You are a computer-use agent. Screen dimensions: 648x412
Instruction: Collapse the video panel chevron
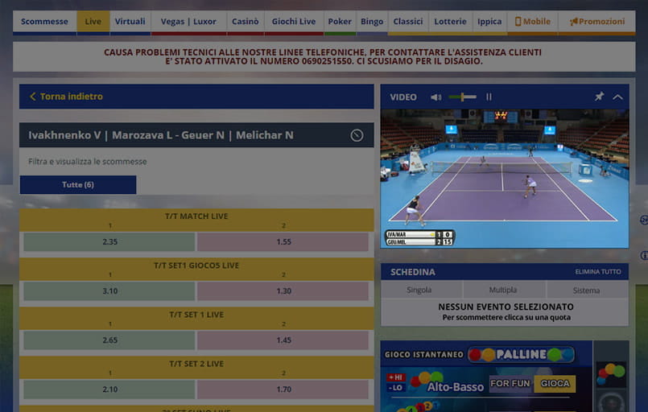(617, 97)
